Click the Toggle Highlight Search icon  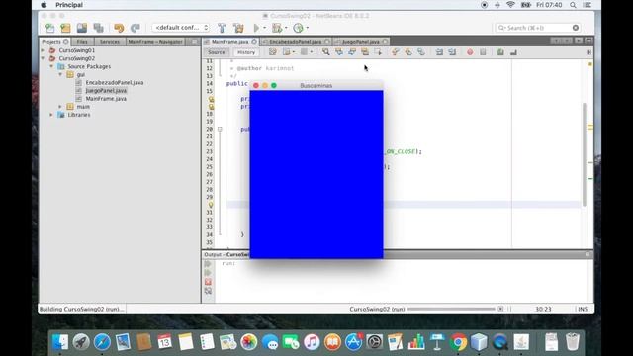pyautogui.click(x=365, y=52)
